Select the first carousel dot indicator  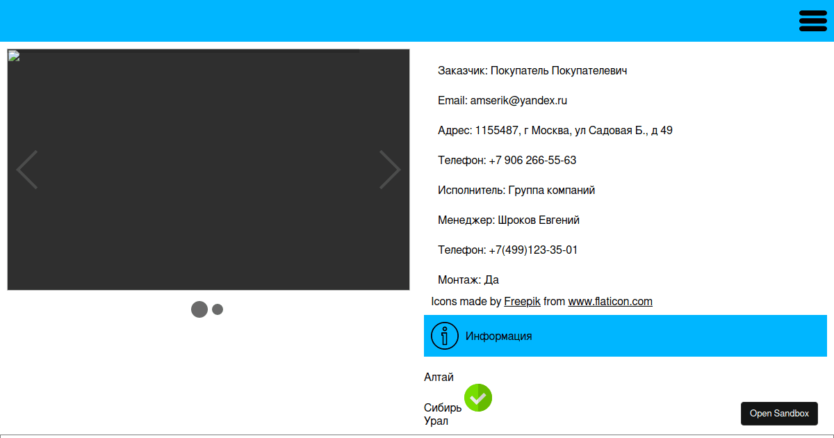pos(199,309)
